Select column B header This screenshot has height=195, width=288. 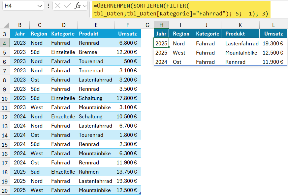[20, 25]
